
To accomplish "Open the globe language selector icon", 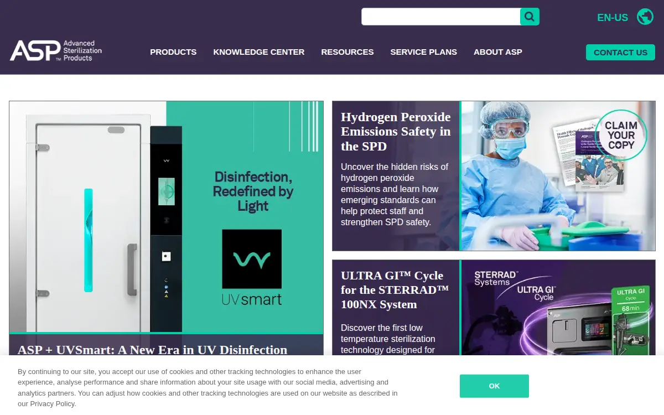I will coord(645,17).
